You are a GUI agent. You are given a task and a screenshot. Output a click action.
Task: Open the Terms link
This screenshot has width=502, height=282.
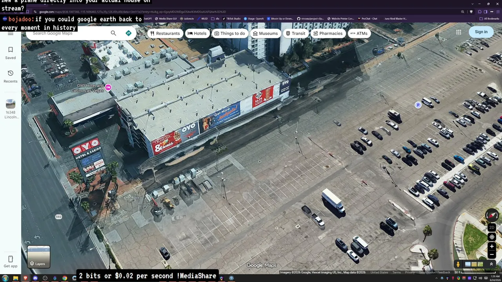coord(397,273)
